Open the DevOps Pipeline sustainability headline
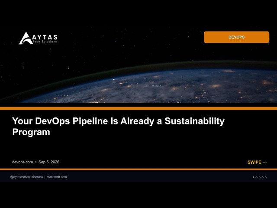 118,127
